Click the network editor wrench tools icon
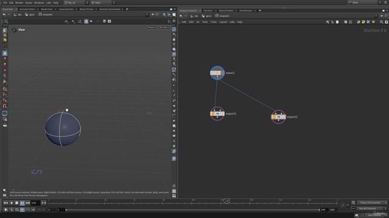 point(328,22)
